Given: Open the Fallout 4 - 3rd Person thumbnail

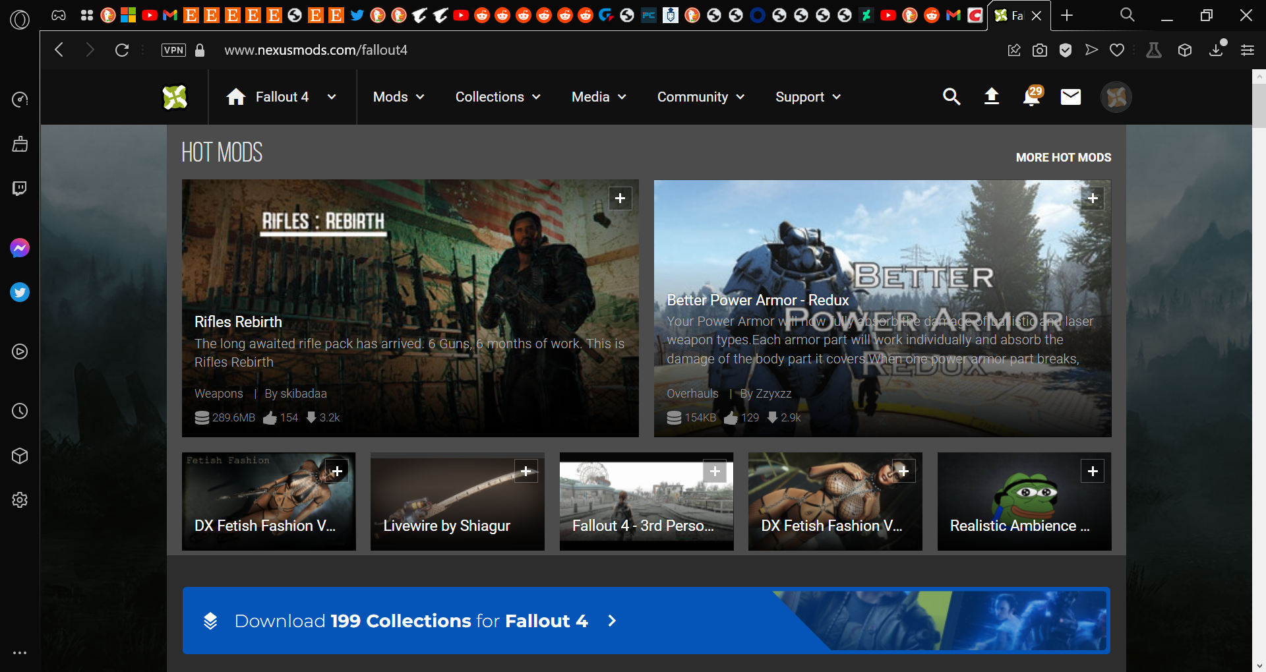Looking at the screenshot, I should point(647,501).
